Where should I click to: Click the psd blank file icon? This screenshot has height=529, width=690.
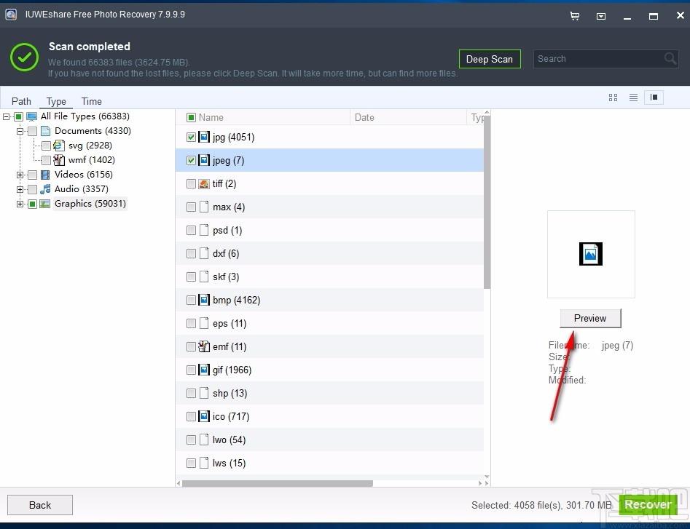tap(204, 230)
